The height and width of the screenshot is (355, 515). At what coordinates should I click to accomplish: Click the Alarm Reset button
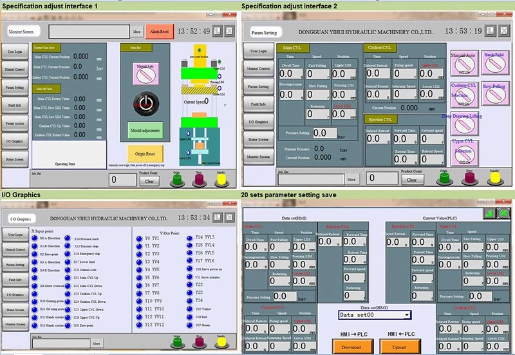tap(159, 32)
